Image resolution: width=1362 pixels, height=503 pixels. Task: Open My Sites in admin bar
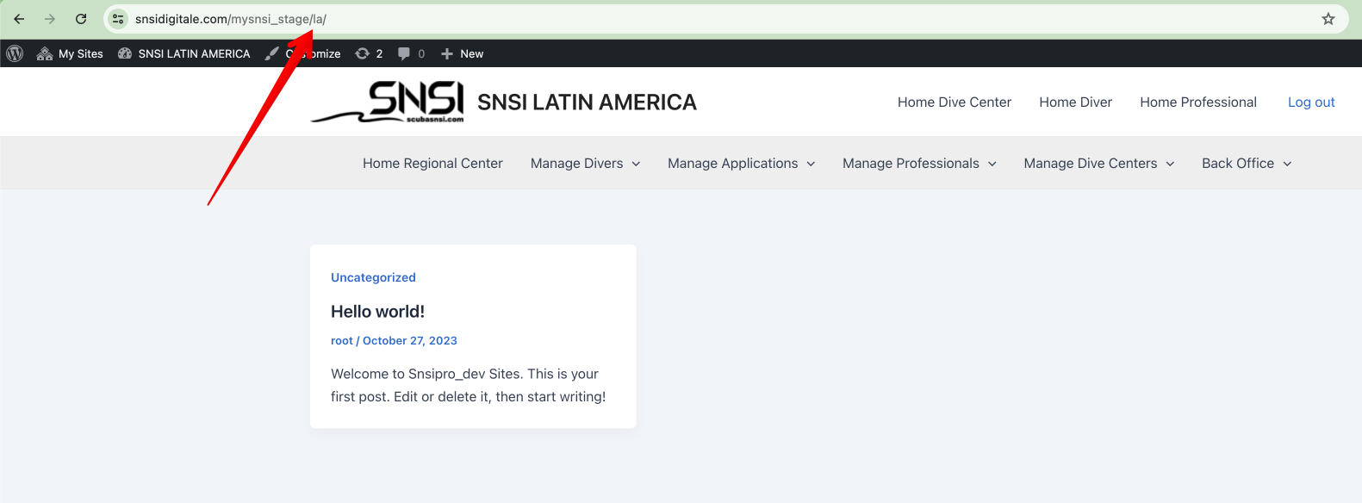tap(70, 53)
